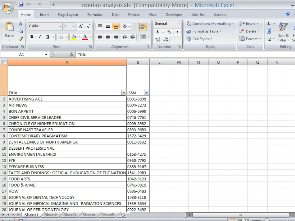The width and height of the screenshot is (295, 221).
Task: Apply Percent Style format
Action: pyautogui.click(x=169, y=32)
